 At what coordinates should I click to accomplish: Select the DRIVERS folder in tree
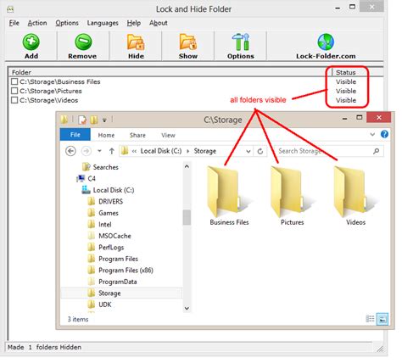[110, 202]
